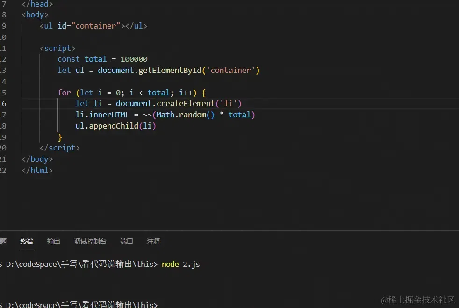Image resolution: width=459 pixels, height=308 pixels.
Task: Click the </html> closing tag
Action: 37,171
